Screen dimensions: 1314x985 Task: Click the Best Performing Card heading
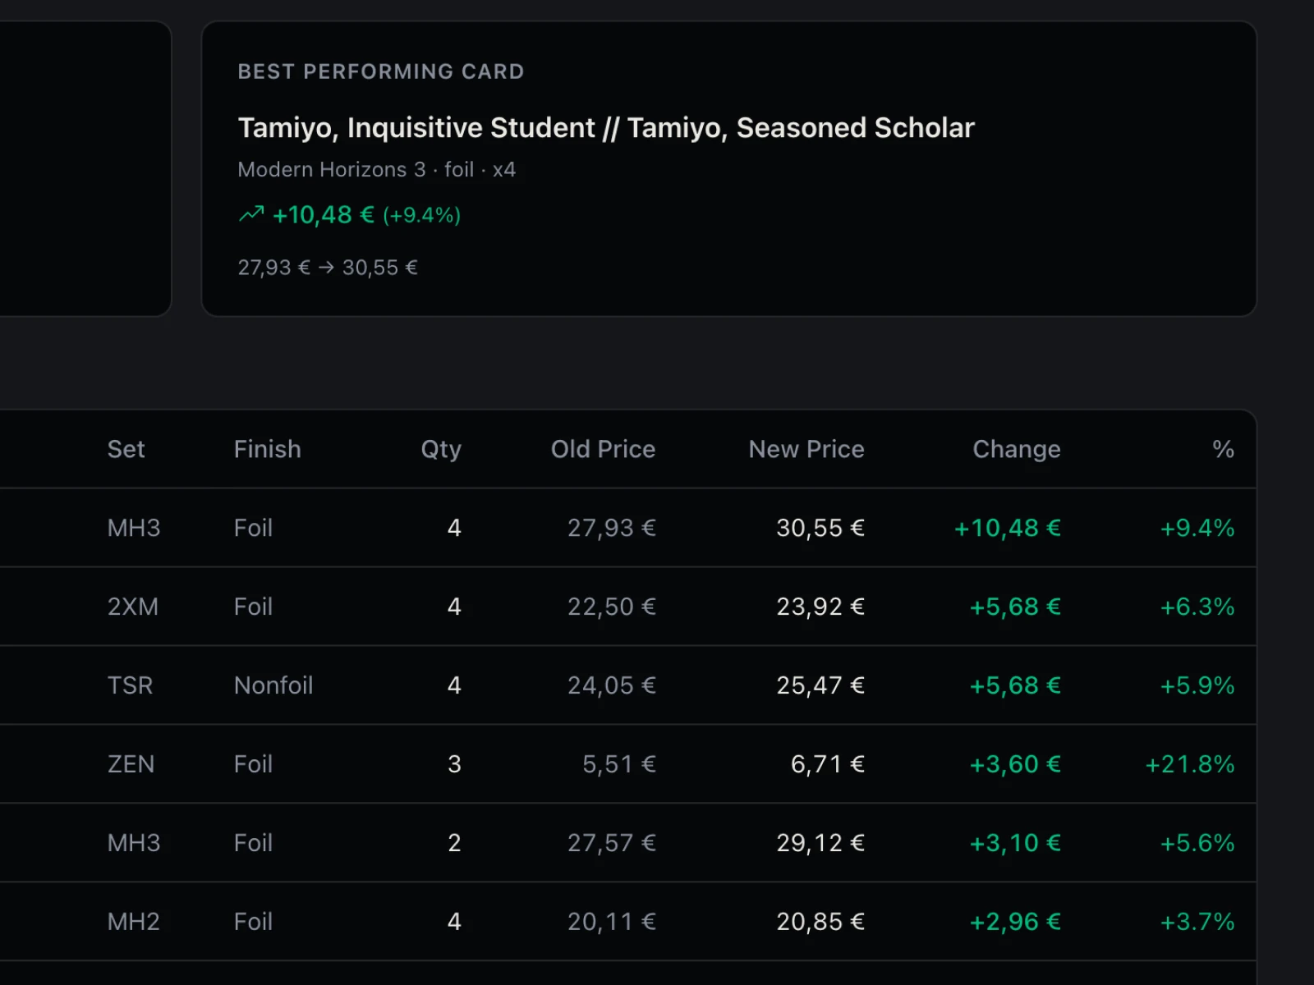[380, 71]
